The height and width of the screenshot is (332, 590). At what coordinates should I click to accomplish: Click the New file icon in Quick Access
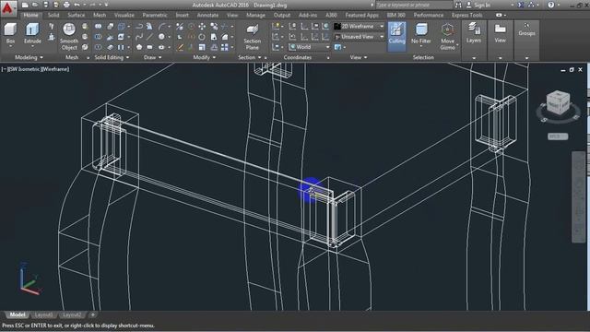25,5
